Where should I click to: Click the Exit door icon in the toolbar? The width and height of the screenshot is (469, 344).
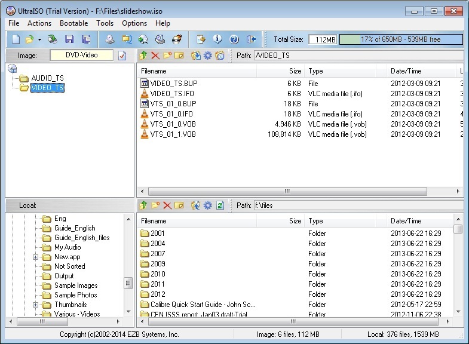tap(251, 39)
